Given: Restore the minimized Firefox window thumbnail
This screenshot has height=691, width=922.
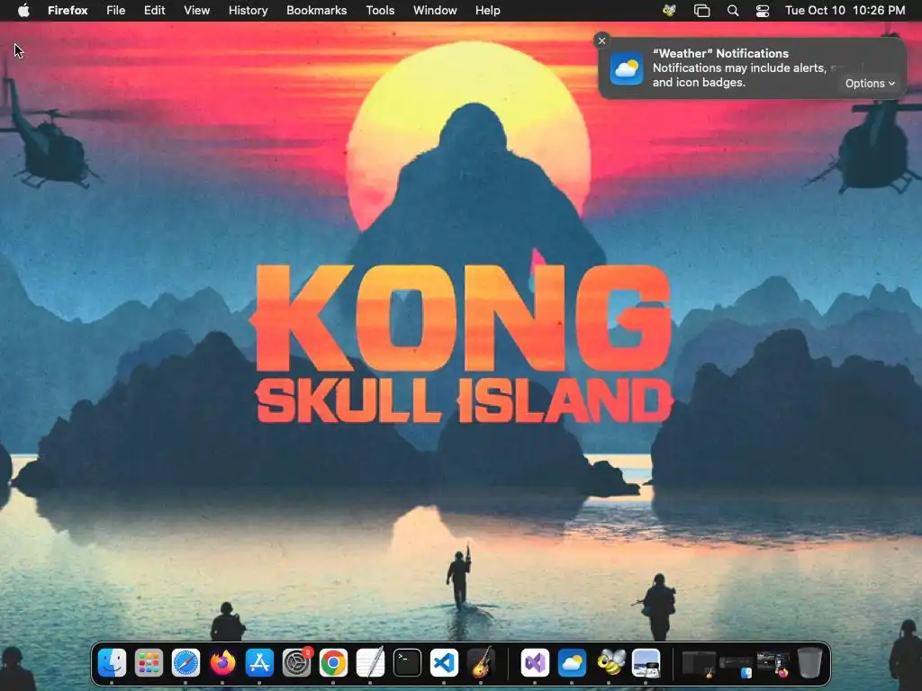Looking at the screenshot, I should [773, 664].
